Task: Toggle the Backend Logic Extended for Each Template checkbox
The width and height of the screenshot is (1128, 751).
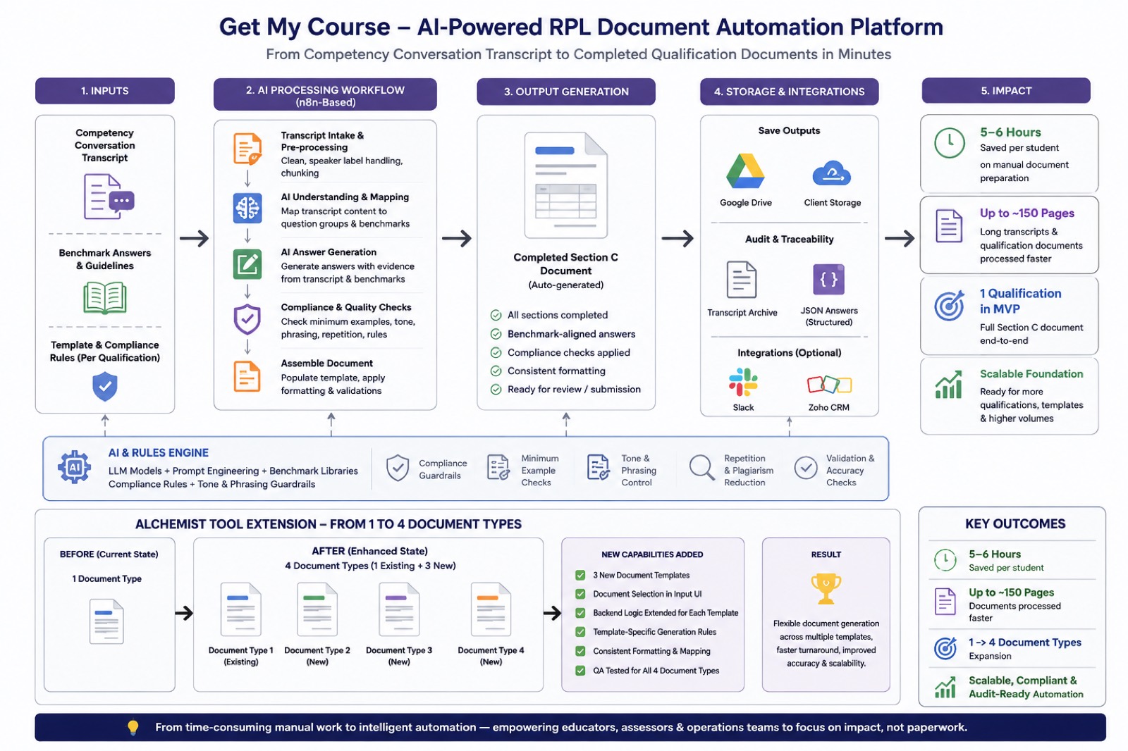Action: coord(580,613)
